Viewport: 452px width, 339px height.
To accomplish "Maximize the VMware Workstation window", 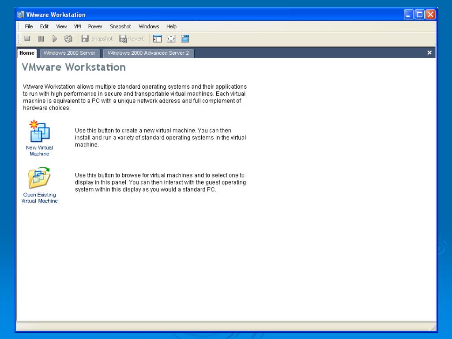I will point(419,15).
